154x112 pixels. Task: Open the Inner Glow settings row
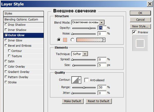[24, 41]
